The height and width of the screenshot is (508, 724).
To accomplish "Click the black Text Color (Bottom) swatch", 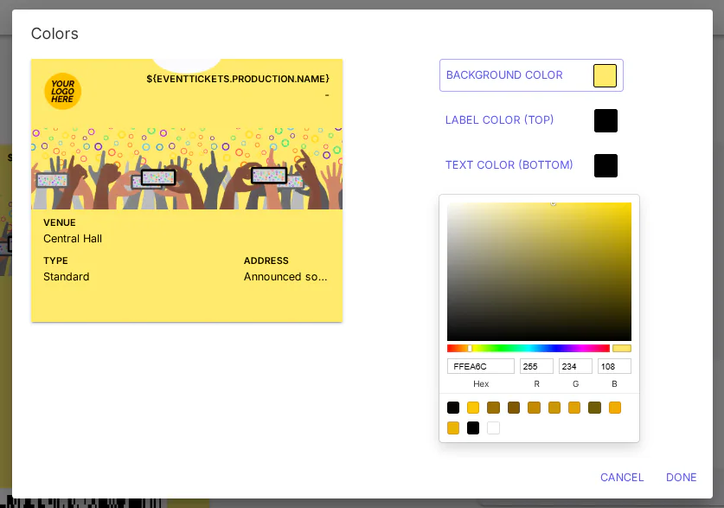I will [605, 166].
